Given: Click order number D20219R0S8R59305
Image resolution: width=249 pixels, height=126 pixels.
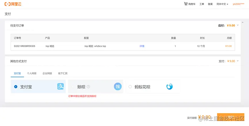Looking at the screenshot, I should pyautogui.click(x=25, y=46).
